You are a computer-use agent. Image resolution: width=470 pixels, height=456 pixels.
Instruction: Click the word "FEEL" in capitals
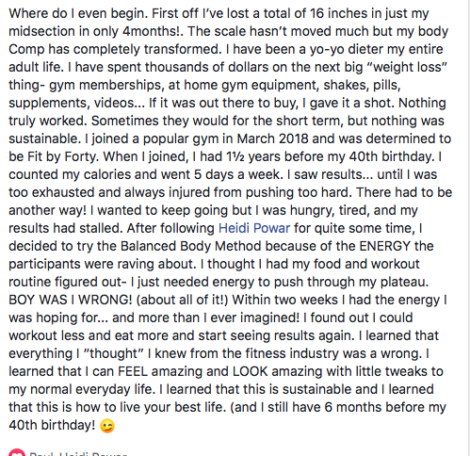[x=133, y=371]
